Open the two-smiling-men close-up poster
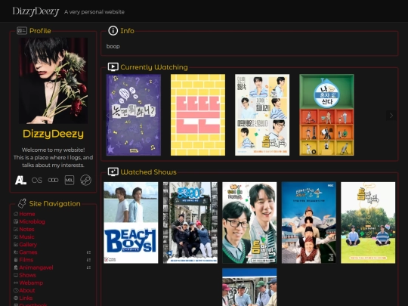 pyautogui.click(x=249, y=222)
